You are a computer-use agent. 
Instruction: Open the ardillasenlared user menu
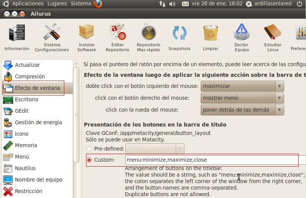coord(269,4)
